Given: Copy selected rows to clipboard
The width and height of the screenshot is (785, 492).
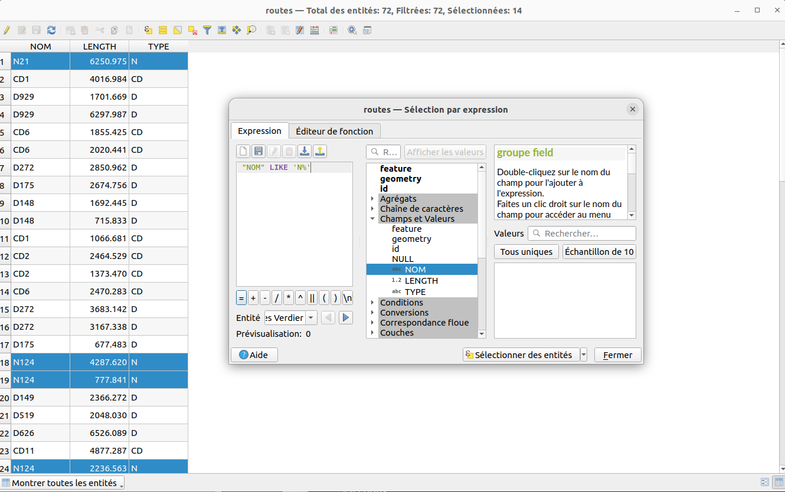Looking at the screenshot, I should tap(114, 30).
